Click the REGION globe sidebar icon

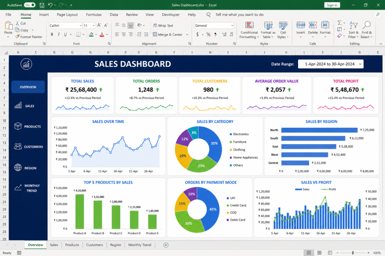tap(18, 168)
